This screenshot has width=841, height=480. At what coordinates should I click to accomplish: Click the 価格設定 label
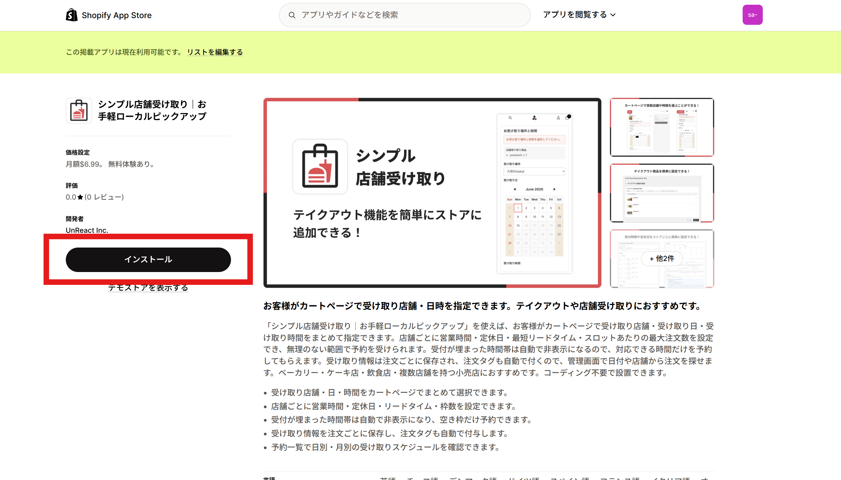78,153
